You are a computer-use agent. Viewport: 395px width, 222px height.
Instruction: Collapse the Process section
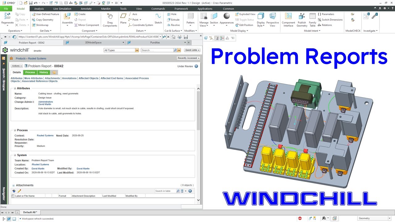click(x=15, y=130)
